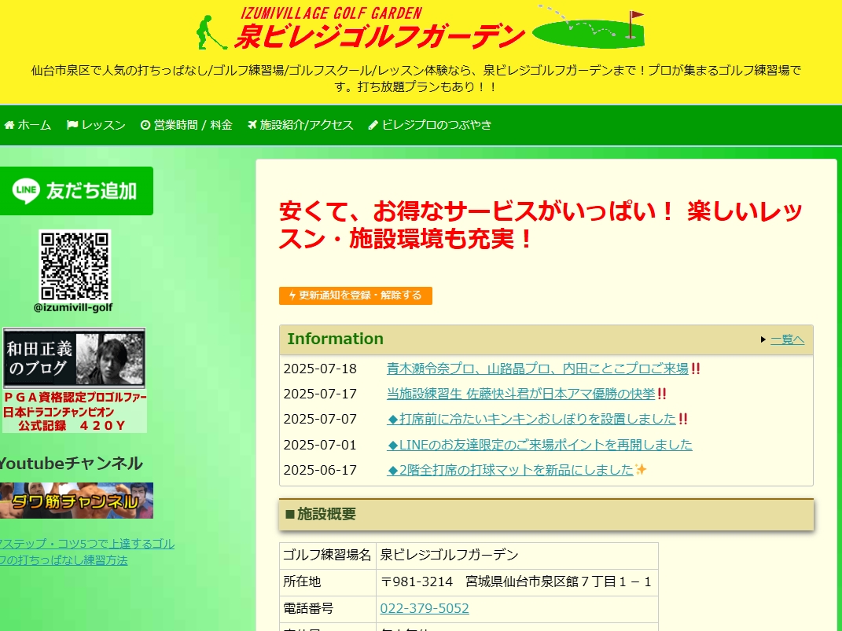Open the ダワ筋チャンネル YouTube banner
Screen dimensions: 842x631
(x=75, y=501)
